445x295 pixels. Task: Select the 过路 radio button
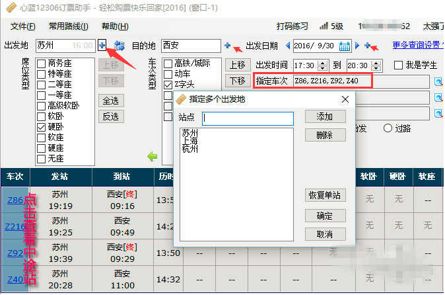coord(388,128)
